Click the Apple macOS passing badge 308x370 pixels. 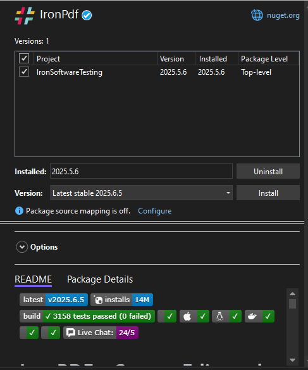[194, 316]
